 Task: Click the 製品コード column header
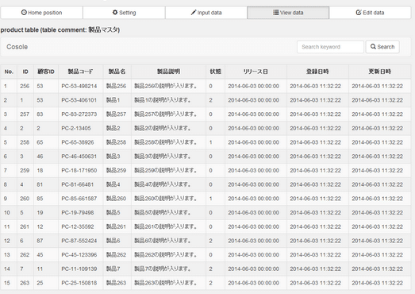click(x=80, y=72)
